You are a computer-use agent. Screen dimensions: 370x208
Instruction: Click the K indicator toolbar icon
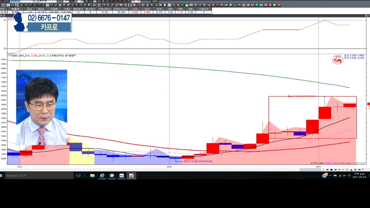(152, 5)
